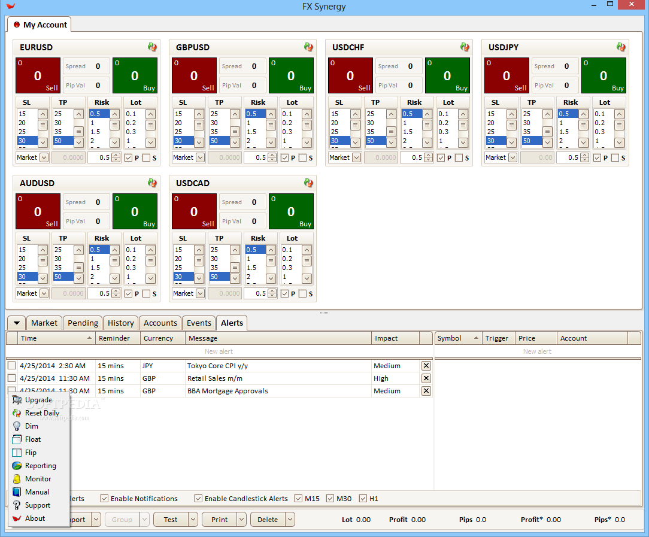Select Reset Daily menu entry

39,413
